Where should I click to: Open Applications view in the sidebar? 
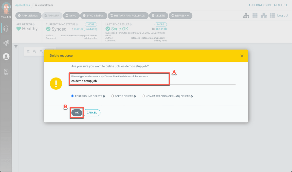pos(6,29)
